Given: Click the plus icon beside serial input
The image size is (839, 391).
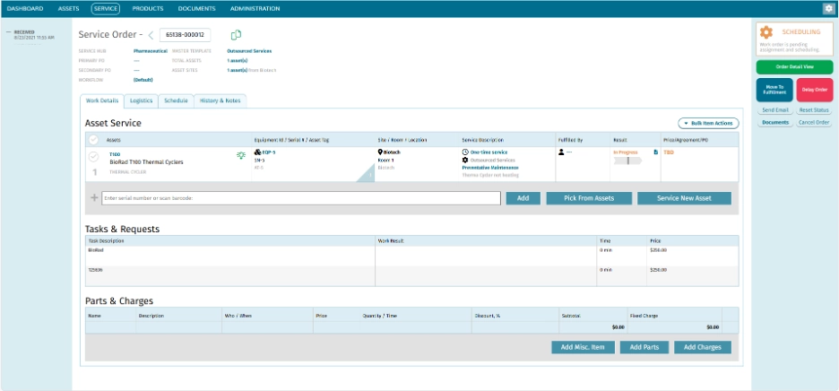Looking at the screenshot, I should pyautogui.click(x=94, y=197).
